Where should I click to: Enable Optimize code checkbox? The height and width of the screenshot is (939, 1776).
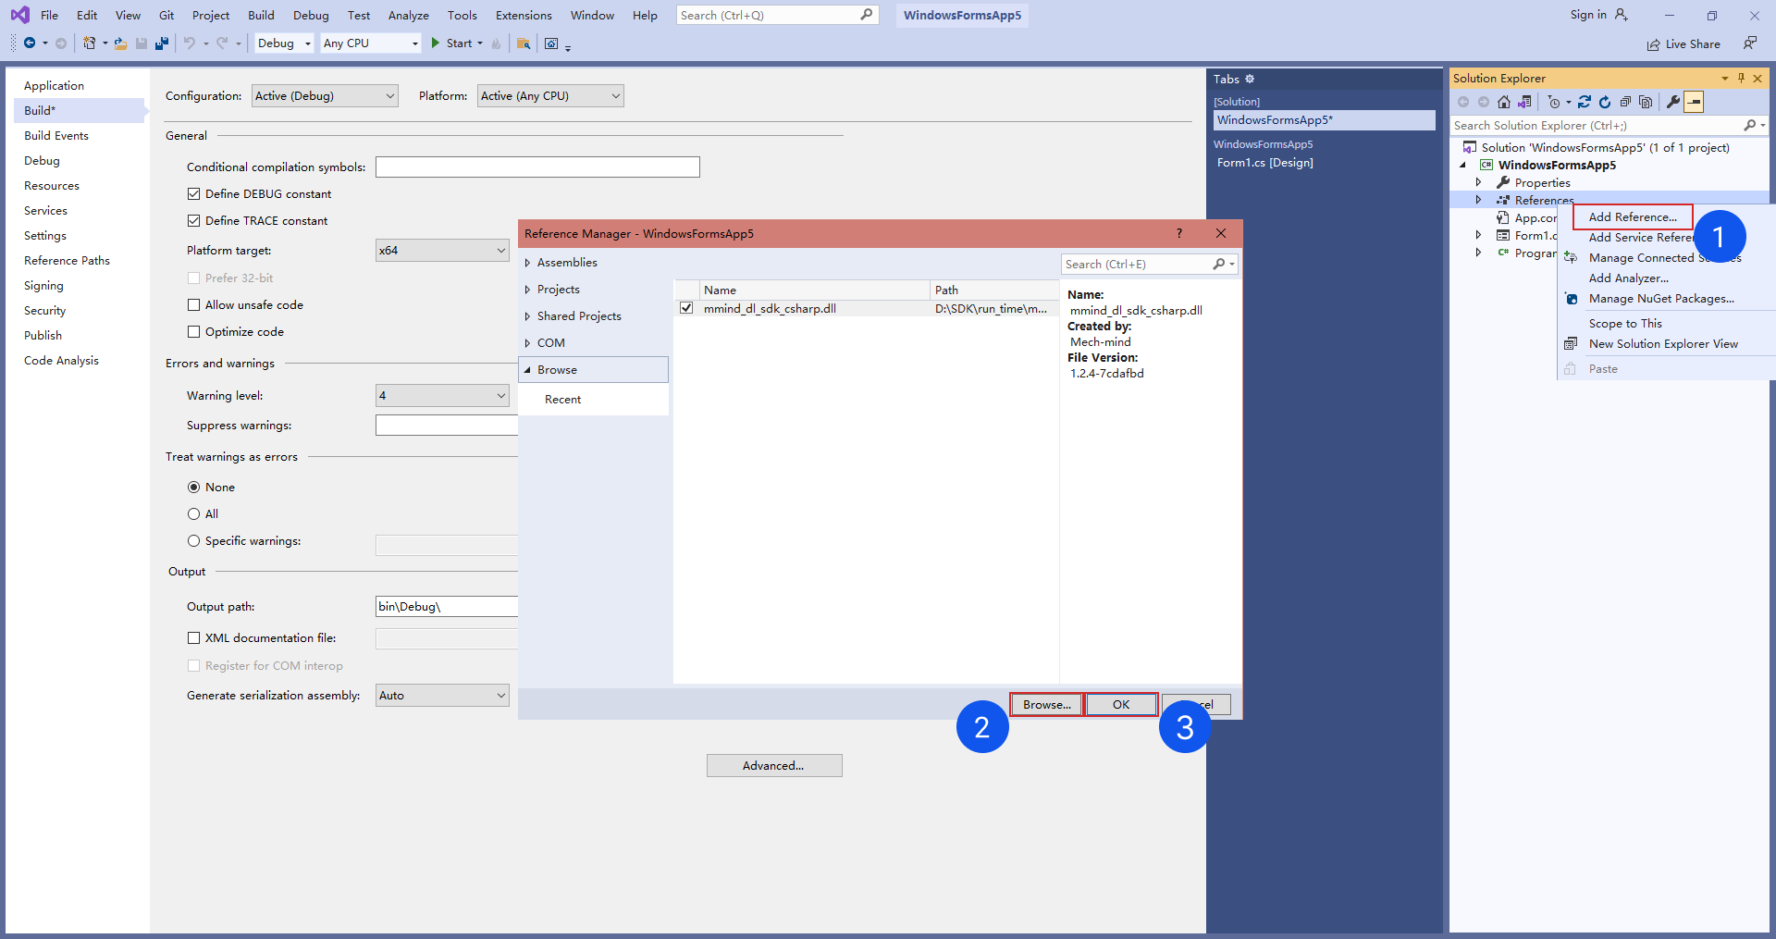(193, 332)
